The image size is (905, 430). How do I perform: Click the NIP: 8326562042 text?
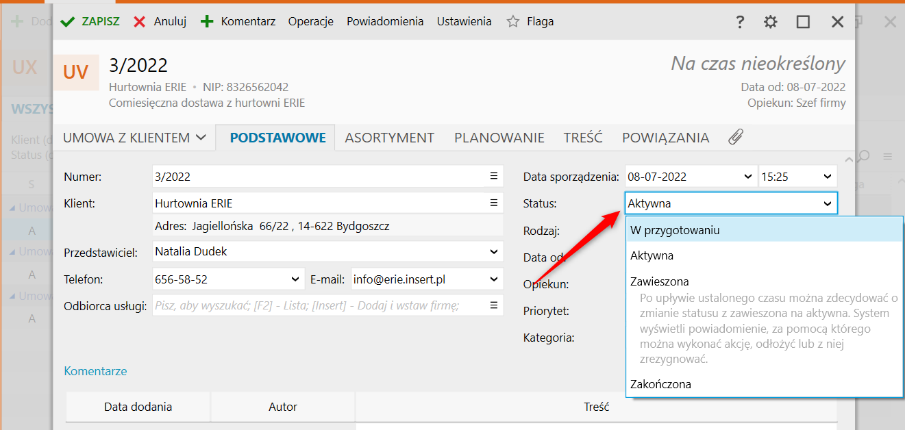246,88
